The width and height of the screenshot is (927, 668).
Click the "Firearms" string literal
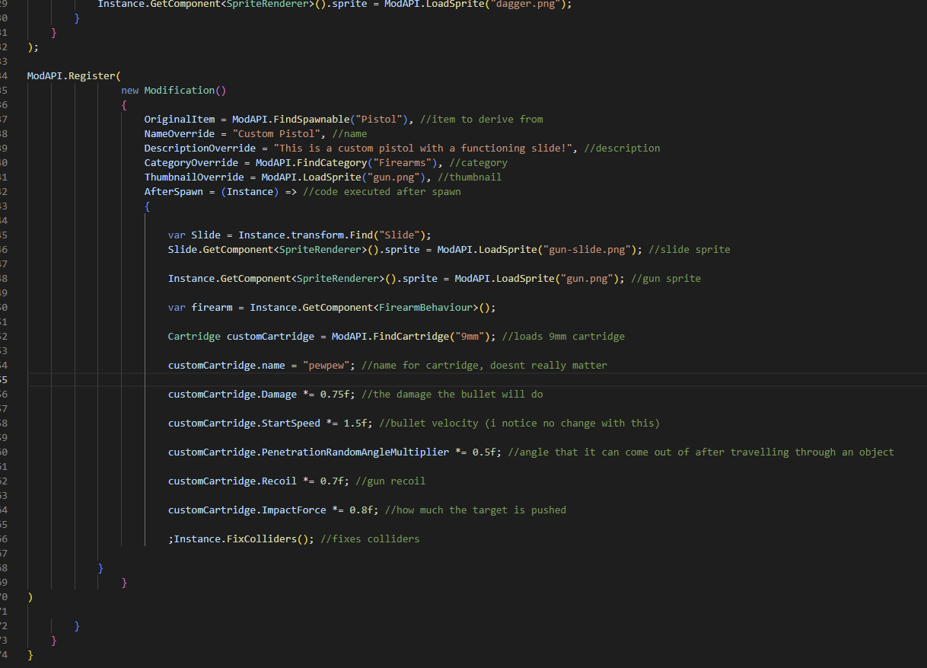click(402, 162)
